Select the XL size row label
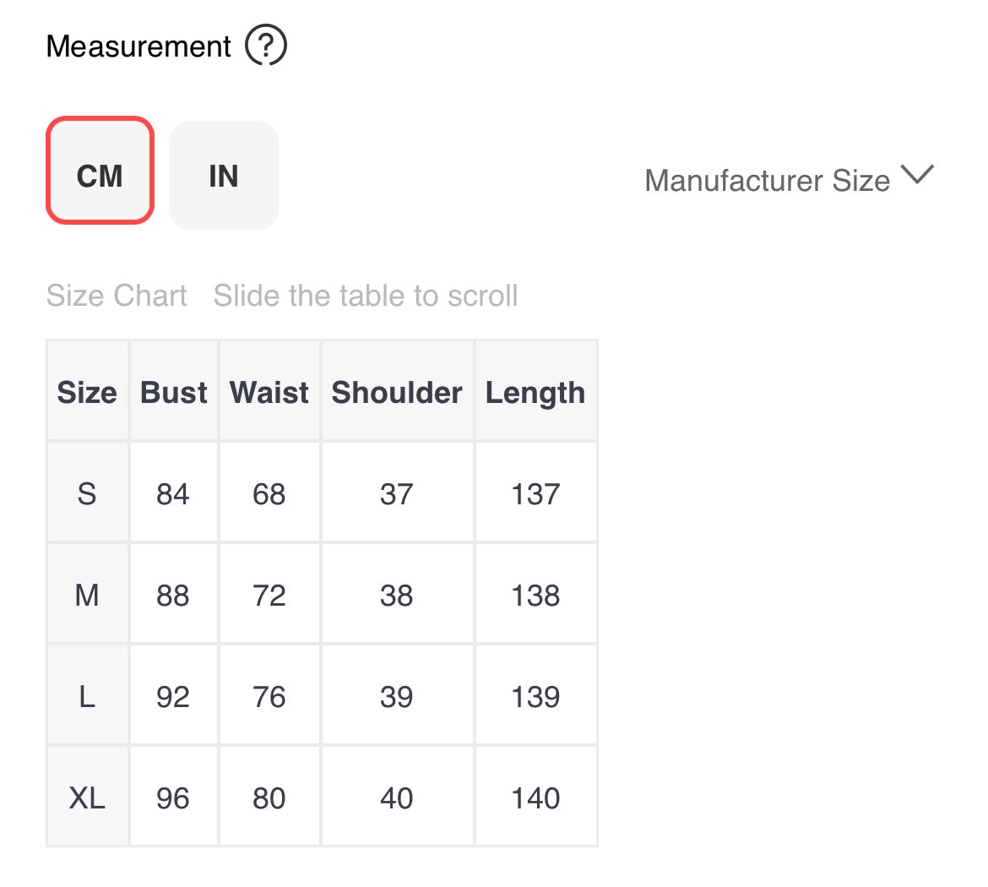 tap(87, 798)
